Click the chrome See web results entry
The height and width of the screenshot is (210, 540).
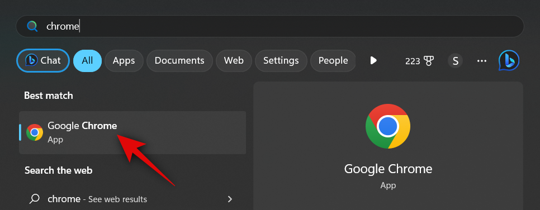click(x=132, y=199)
